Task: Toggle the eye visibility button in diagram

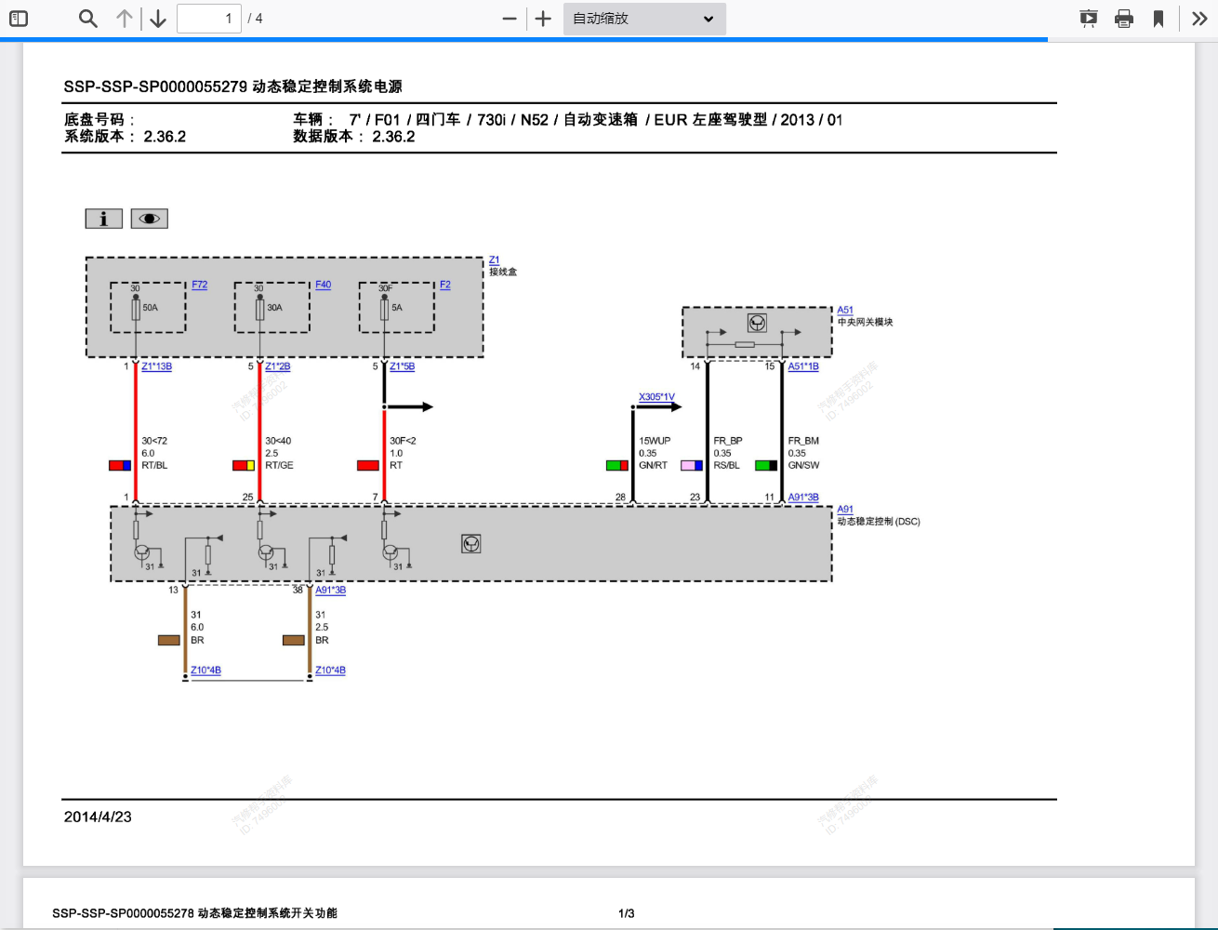Action: click(149, 219)
